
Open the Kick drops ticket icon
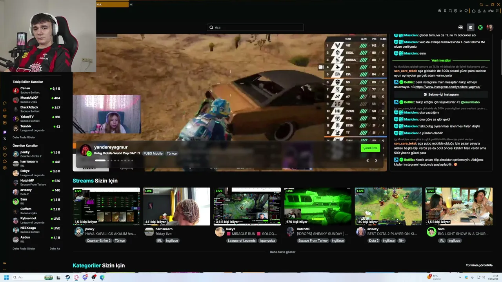click(460, 27)
